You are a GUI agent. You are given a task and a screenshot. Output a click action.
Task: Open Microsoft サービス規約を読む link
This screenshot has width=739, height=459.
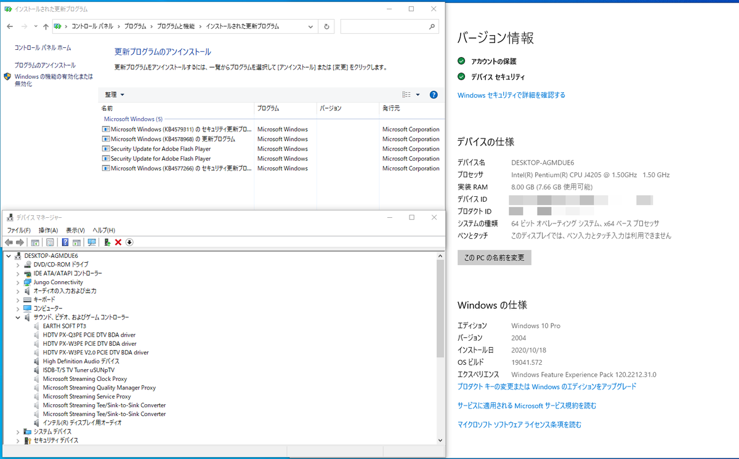coord(527,405)
